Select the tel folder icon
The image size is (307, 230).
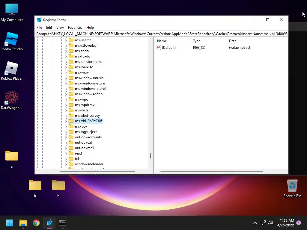[71, 159]
